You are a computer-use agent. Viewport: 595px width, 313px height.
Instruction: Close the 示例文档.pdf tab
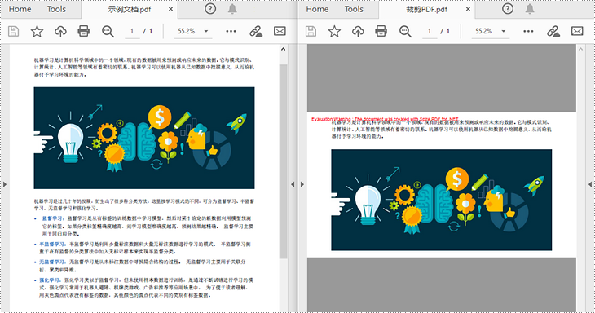pos(171,9)
